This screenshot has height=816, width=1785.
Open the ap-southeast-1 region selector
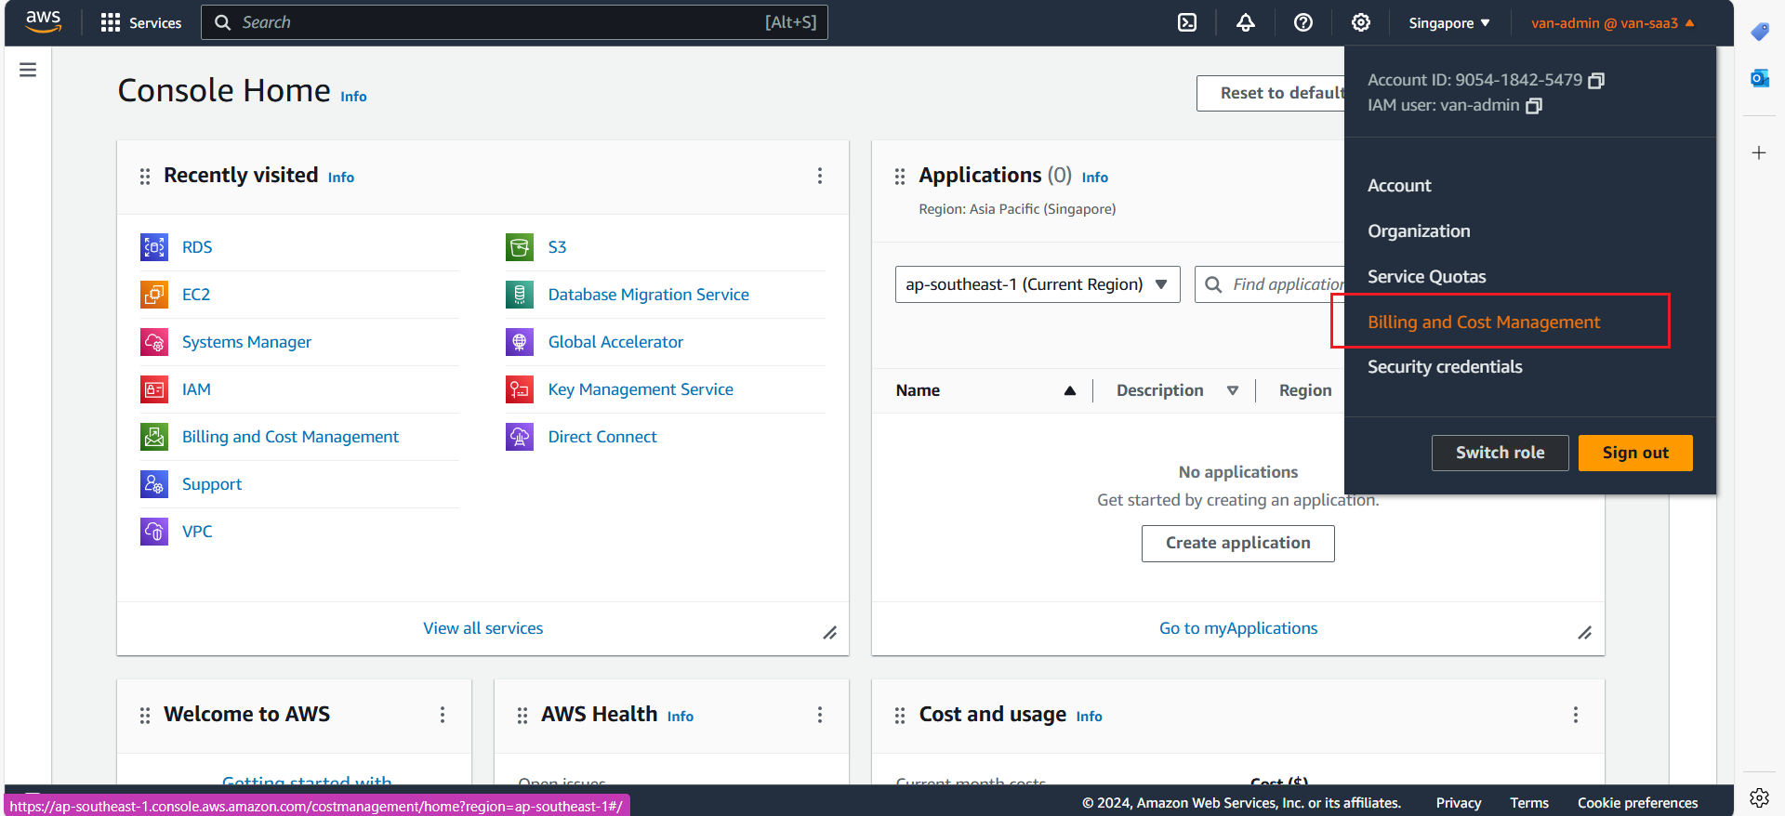click(x=1038, y=284)
